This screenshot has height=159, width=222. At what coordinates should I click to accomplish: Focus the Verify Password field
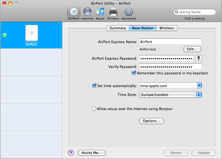tap(170, 67)
